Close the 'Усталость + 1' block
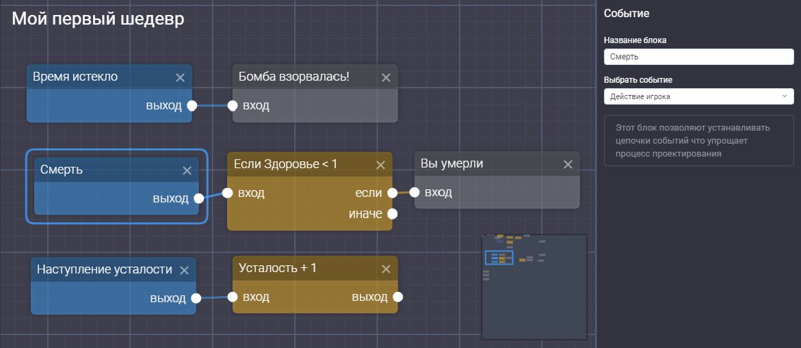 click(386, 269)
